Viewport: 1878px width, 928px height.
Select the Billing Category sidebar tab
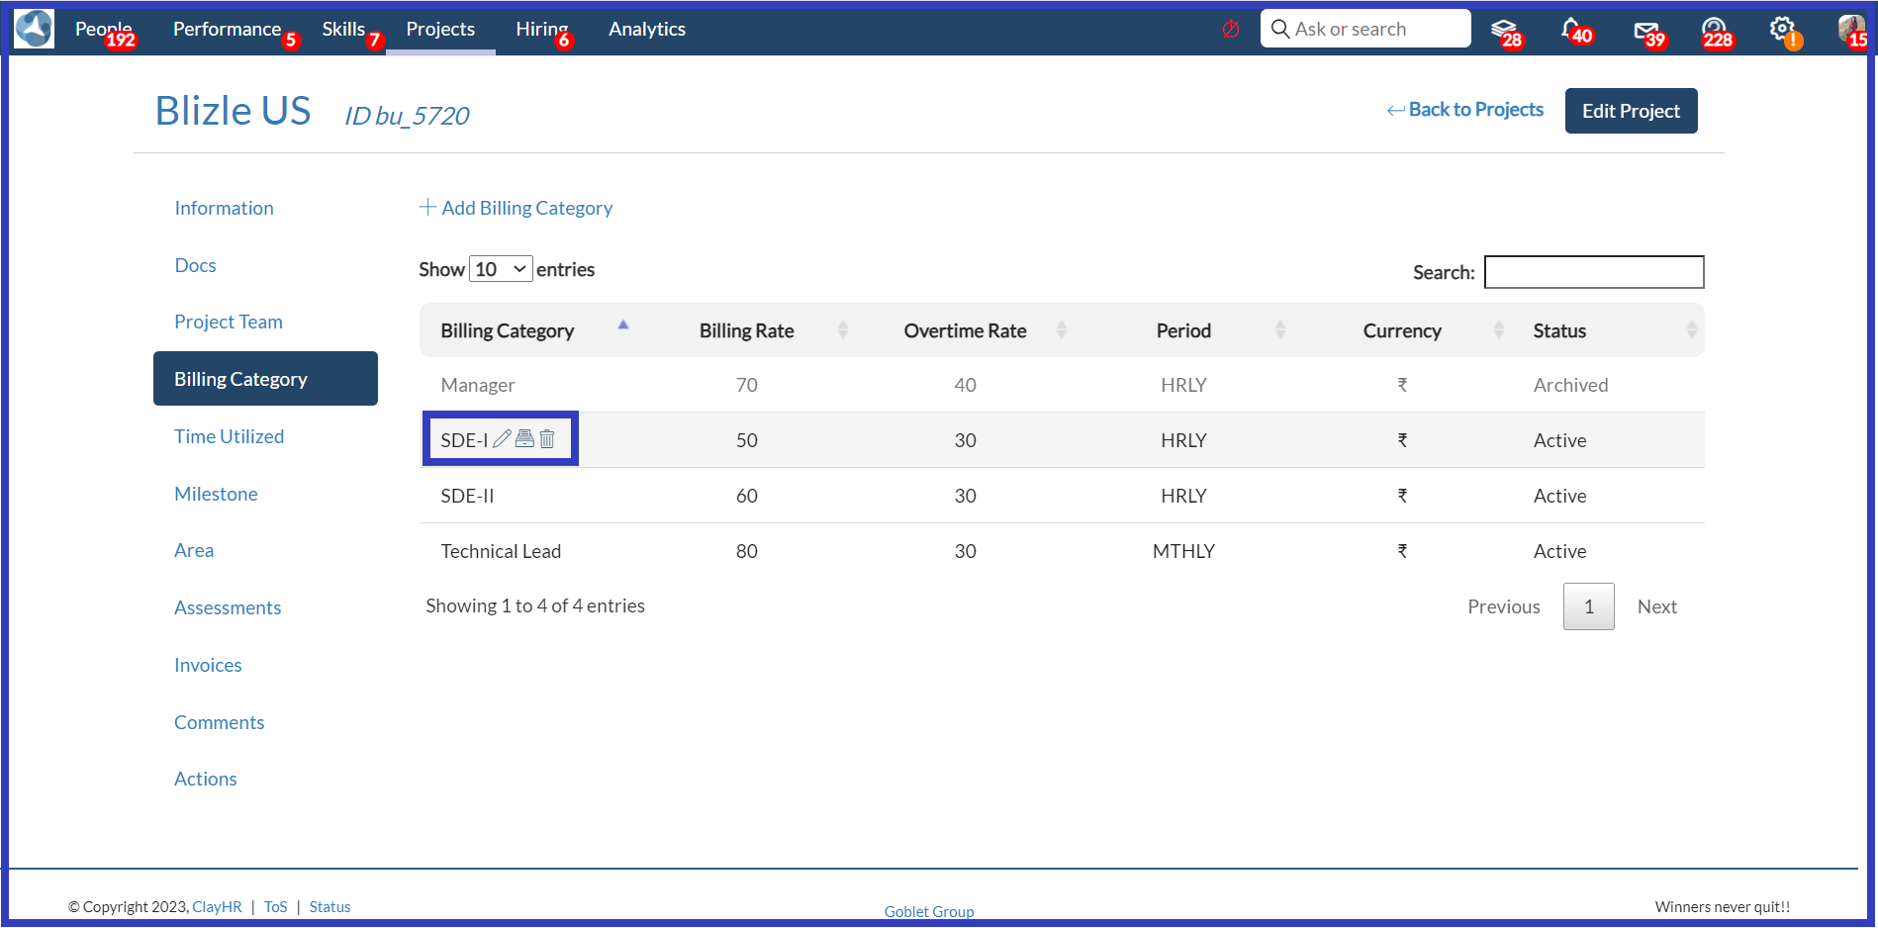pos(265,379)
